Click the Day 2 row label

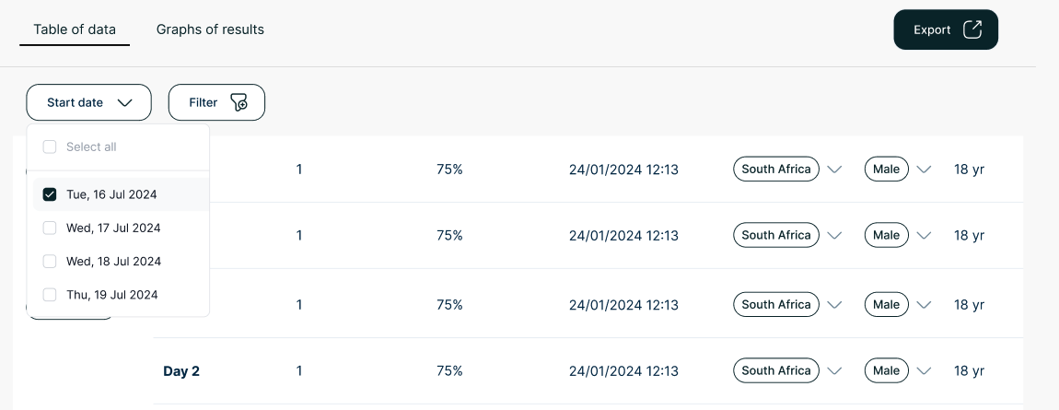[x=181, y=371]
